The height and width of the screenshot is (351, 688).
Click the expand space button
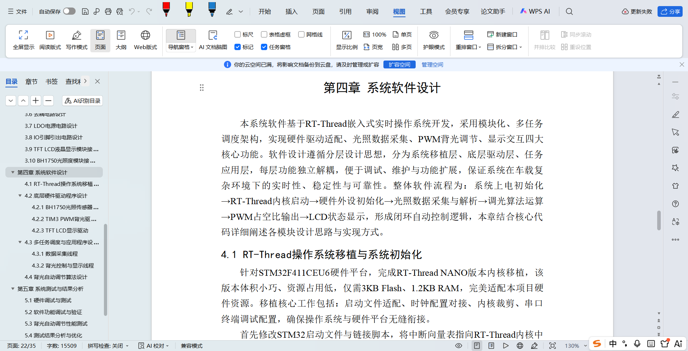point(400,64)
